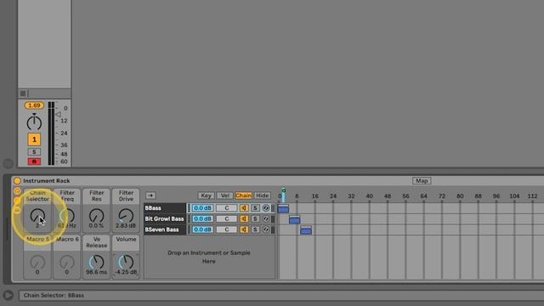544x306 pixels.
Task: Select the Chain zone editor tab
Action: point(243,195)
